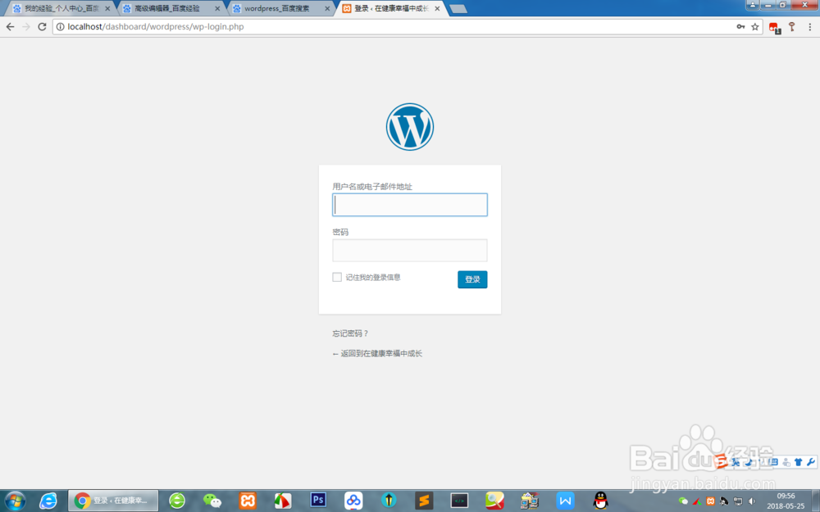Click the red extension icon in the toolbar

pos(772,26)
